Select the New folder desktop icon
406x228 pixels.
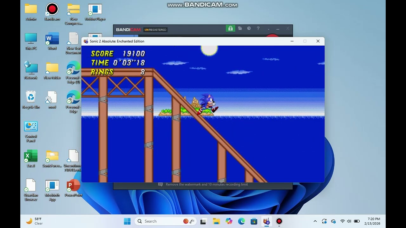[x=52, y=71]
